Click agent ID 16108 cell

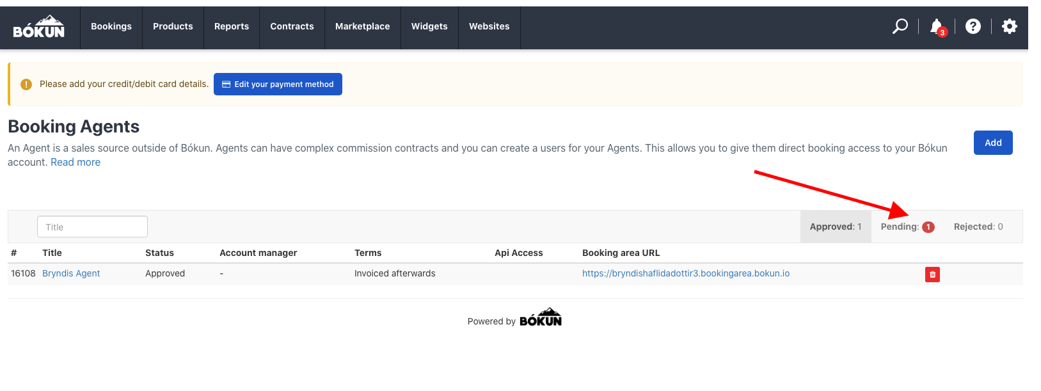click(x=23, y=273)
